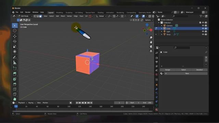Open the Object properties tab

(157, 85)
